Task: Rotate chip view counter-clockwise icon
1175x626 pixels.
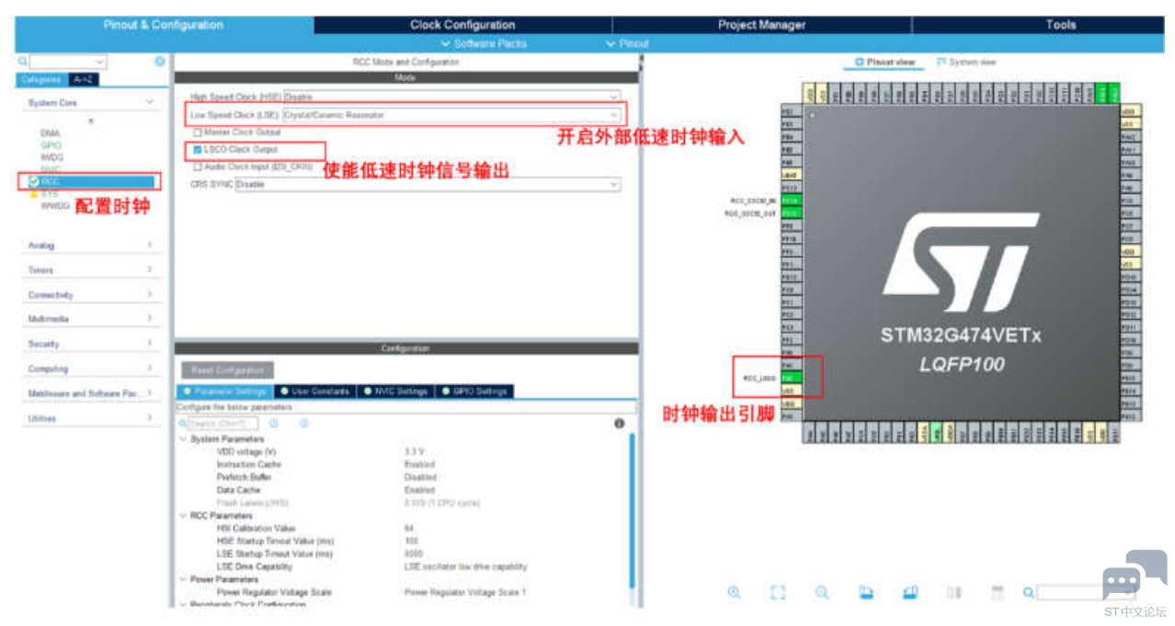Action: (909, 593)
